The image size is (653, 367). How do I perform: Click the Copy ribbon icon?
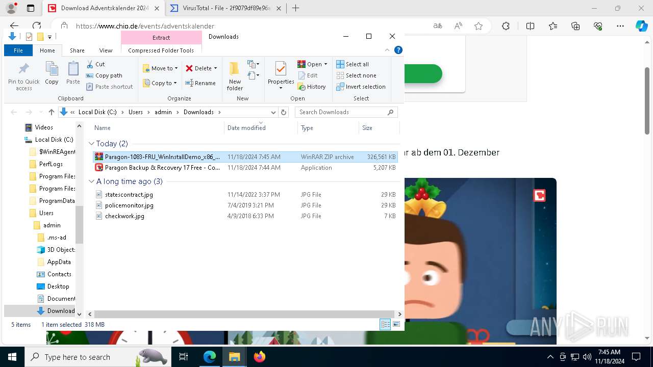point(52,68)
